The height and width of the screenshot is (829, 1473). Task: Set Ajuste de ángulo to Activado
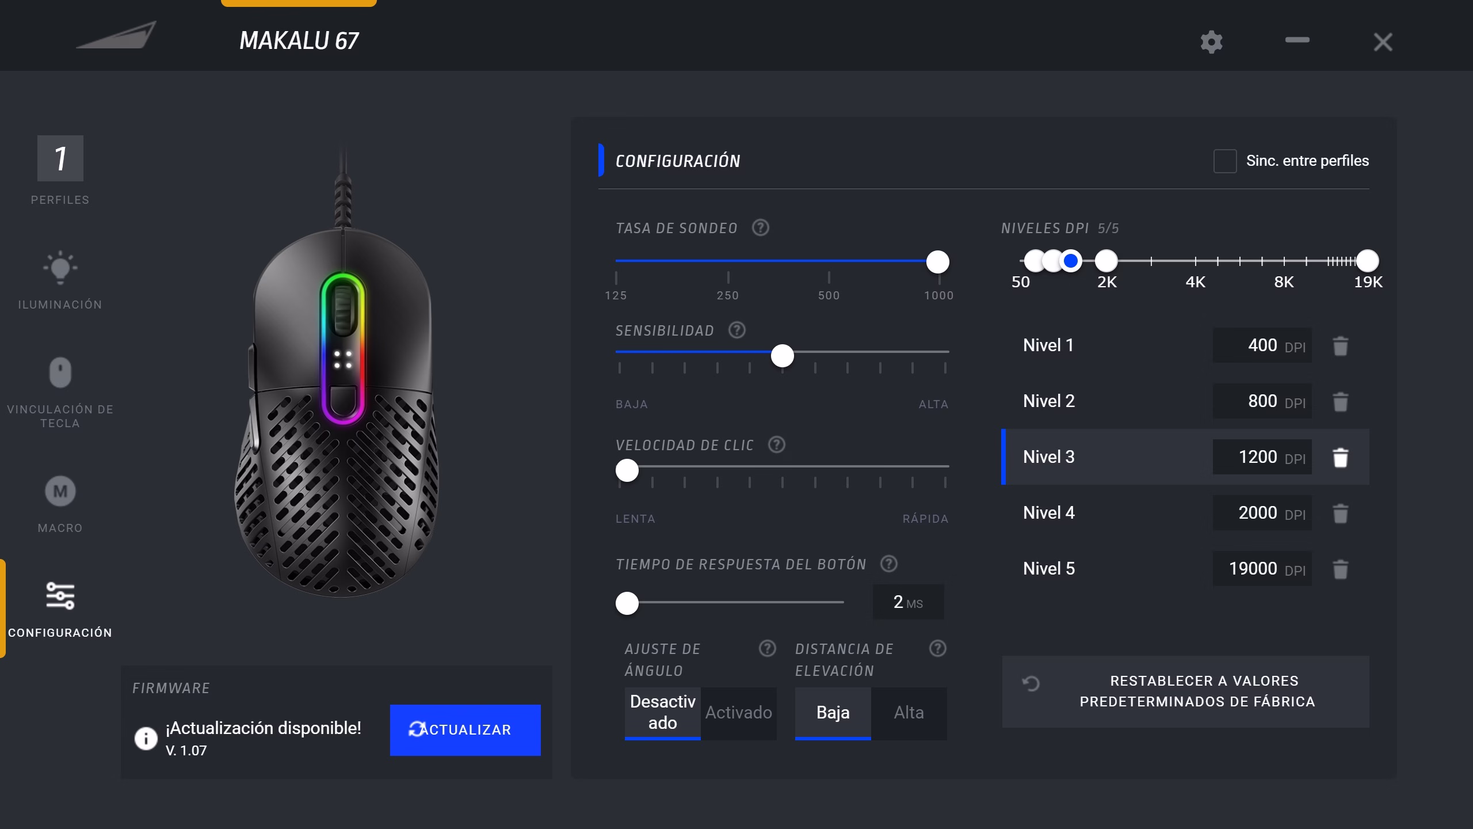point(738,713)
